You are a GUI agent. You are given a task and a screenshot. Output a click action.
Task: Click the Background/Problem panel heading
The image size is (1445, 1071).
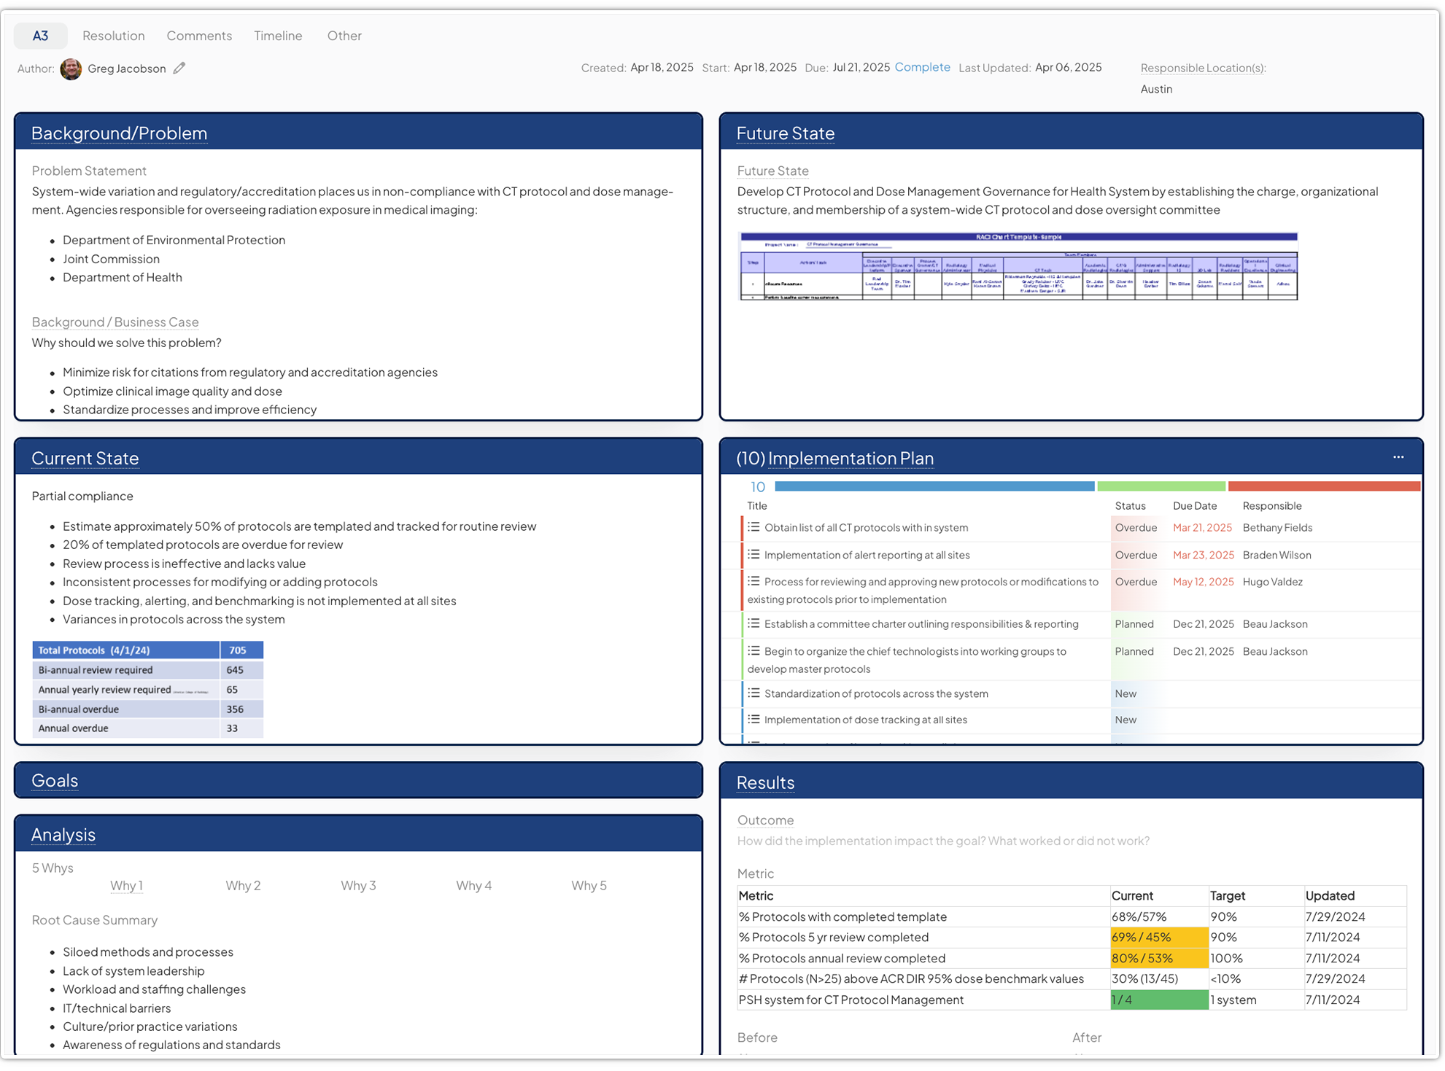coord(119,133)
